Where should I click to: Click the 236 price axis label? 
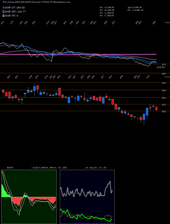(x=164, y=90)
